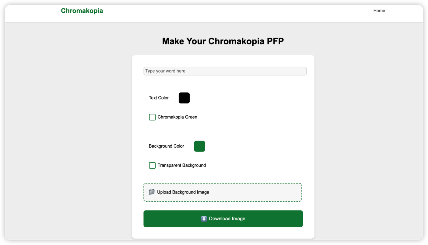Click blank area of the white form card
Screen dimensions: 428x245
tap(261, 123)
